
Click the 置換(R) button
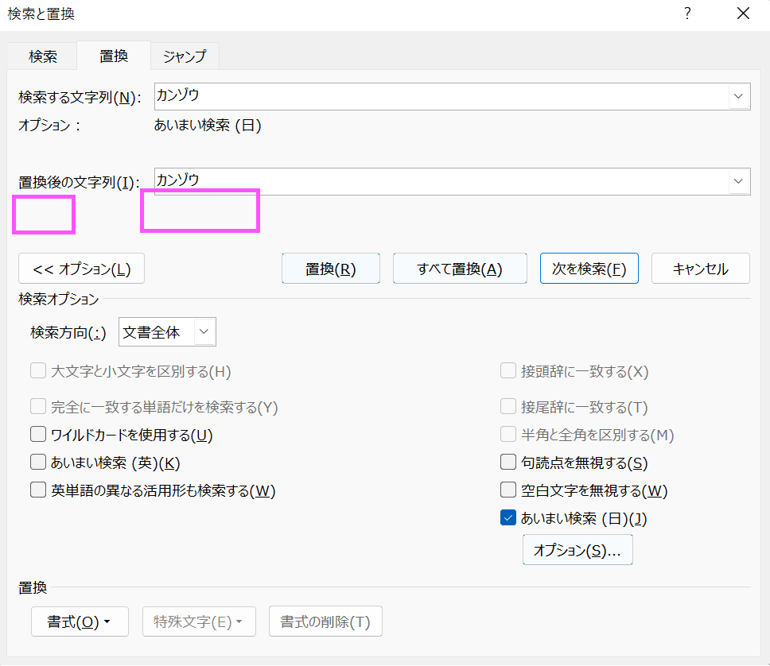[330, 269]
